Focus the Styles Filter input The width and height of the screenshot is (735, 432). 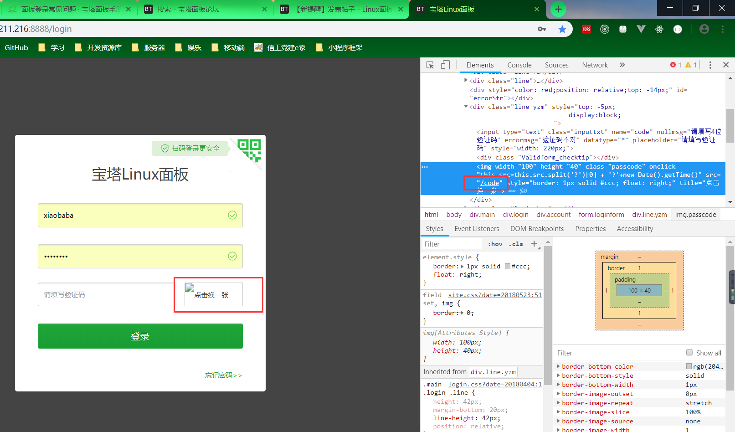[451, 244]
